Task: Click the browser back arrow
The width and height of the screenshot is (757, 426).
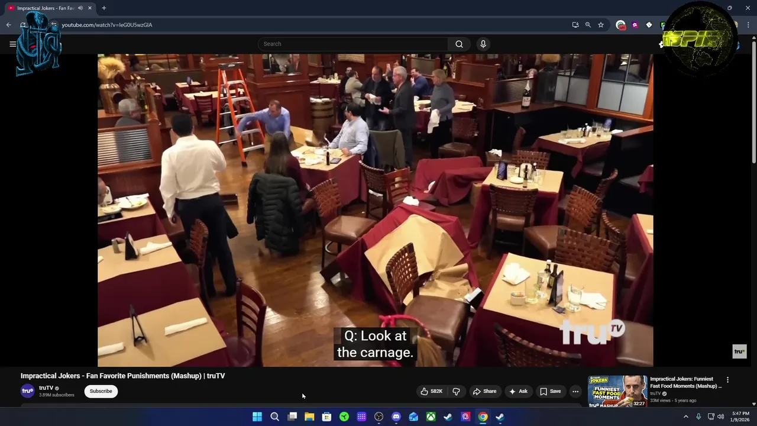Action: (8, 25)
